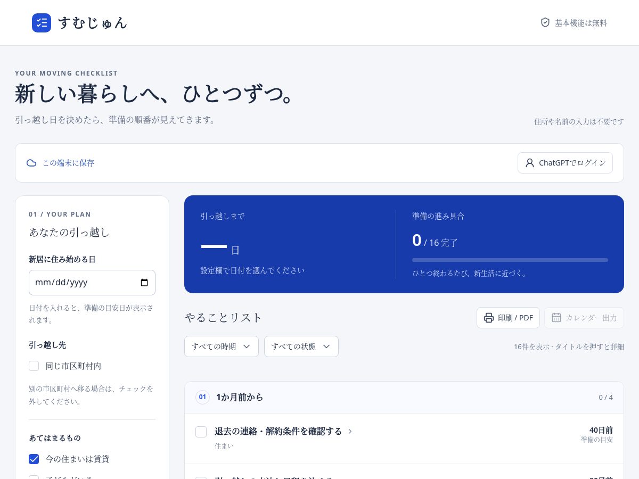
Task: Click the 住所や名前の入力は不要です note
Action: (x=579, y=121)
